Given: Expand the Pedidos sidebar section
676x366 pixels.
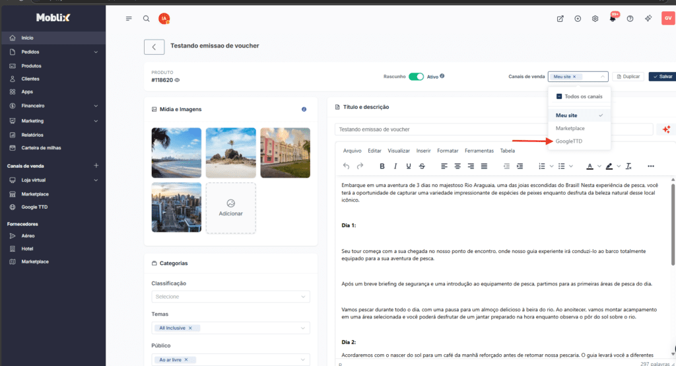Looking at the screenshot, I should (x=96, y=52).
